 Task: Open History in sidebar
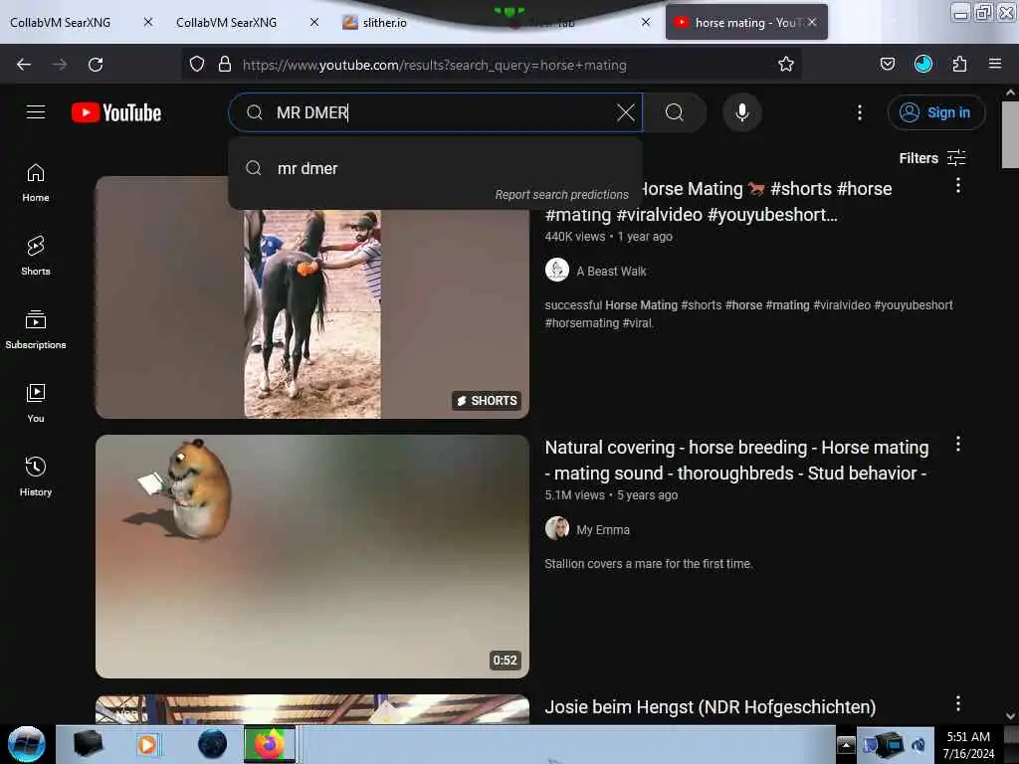click(x=36, y=477)
